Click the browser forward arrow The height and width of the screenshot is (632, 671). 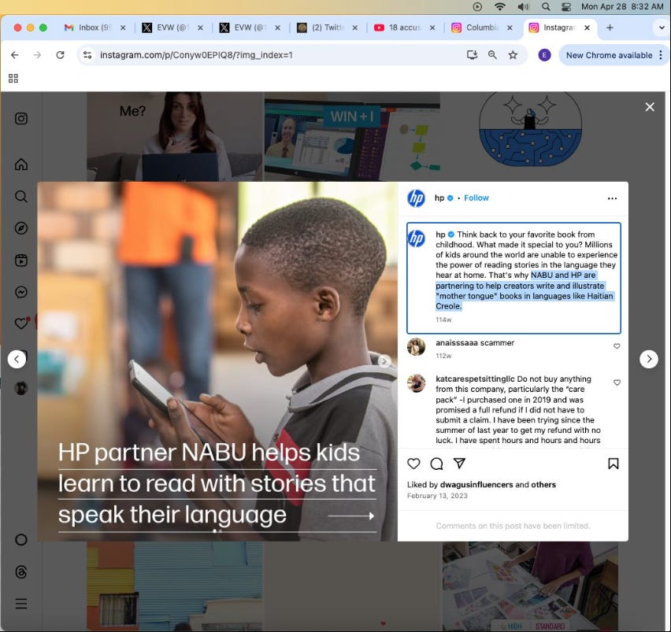(37, 55)
